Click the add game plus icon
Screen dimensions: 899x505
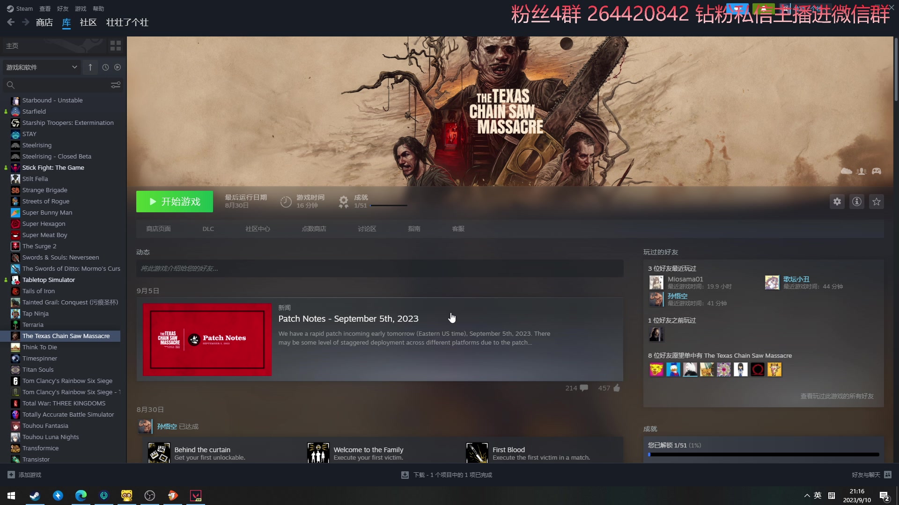click(11, 475)
